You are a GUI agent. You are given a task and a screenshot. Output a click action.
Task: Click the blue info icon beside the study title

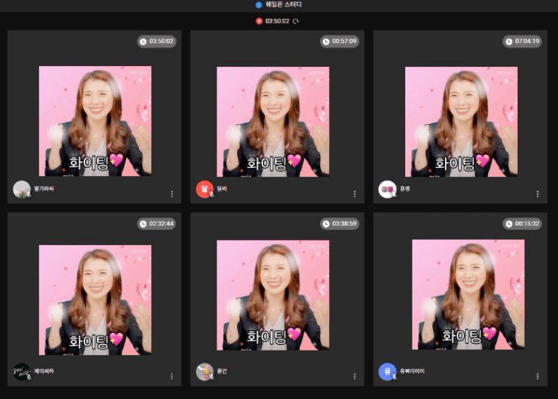pyautogui.click(x=258, y=4)
